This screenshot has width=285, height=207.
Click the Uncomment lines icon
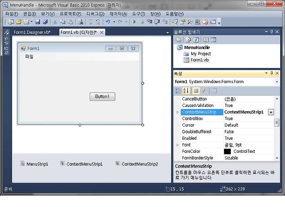98,22
